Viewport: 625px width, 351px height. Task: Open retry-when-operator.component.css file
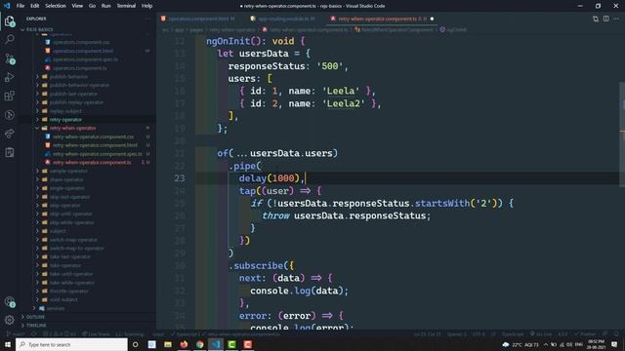pos(94,136)
